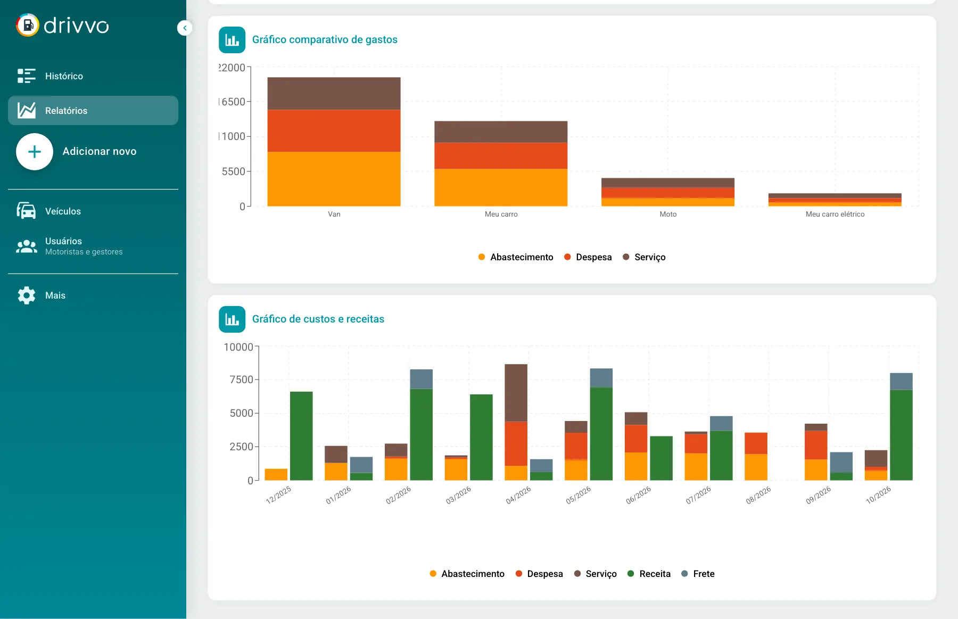This screenshot has width=958, height=619.
Task: Click the 10/2026 axis label
Action: coord(878,494)
